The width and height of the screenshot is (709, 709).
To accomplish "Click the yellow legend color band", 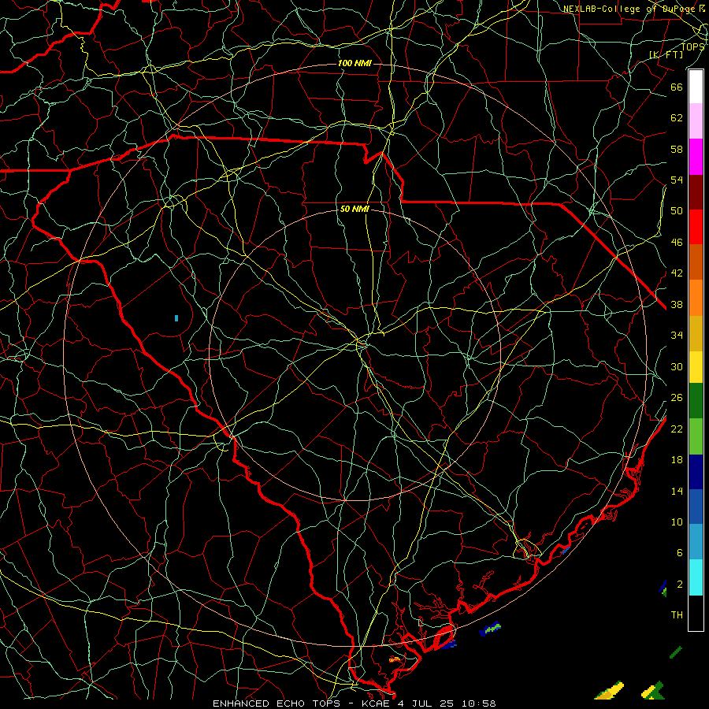I will 696,367.
